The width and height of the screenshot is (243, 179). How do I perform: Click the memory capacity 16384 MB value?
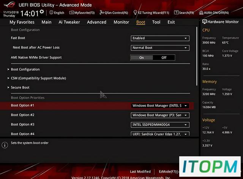(209, 107)
